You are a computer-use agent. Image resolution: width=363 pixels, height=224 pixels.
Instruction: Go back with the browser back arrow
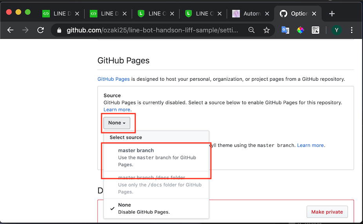coord(10,30)
